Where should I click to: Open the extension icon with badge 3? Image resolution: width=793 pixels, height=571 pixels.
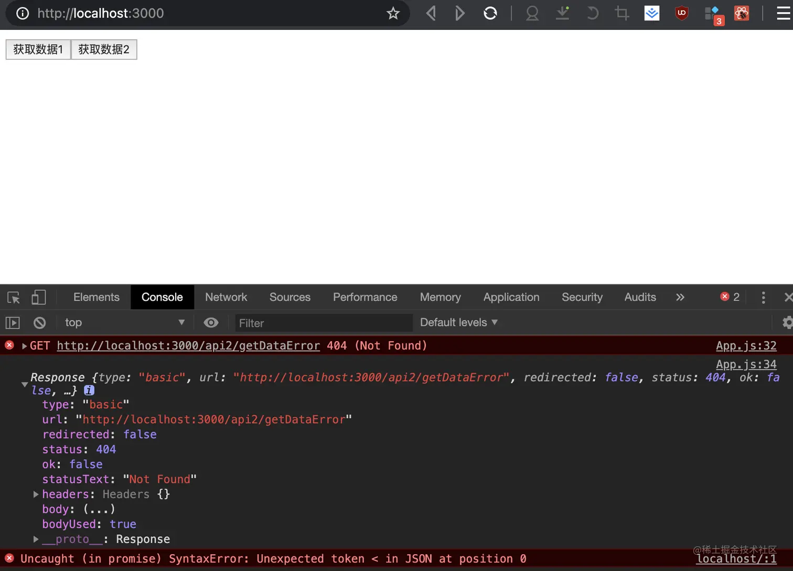pos(713,15)
